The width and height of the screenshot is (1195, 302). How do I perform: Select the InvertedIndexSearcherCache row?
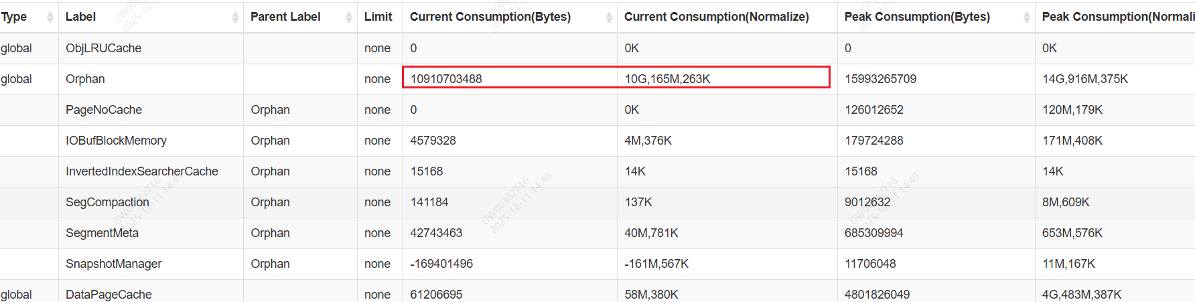coord(142,171)
